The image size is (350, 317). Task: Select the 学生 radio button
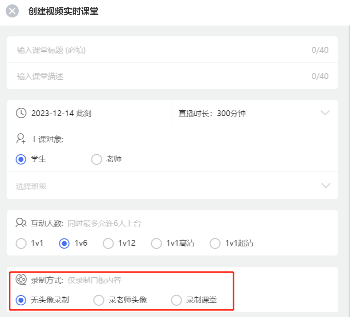21,159
